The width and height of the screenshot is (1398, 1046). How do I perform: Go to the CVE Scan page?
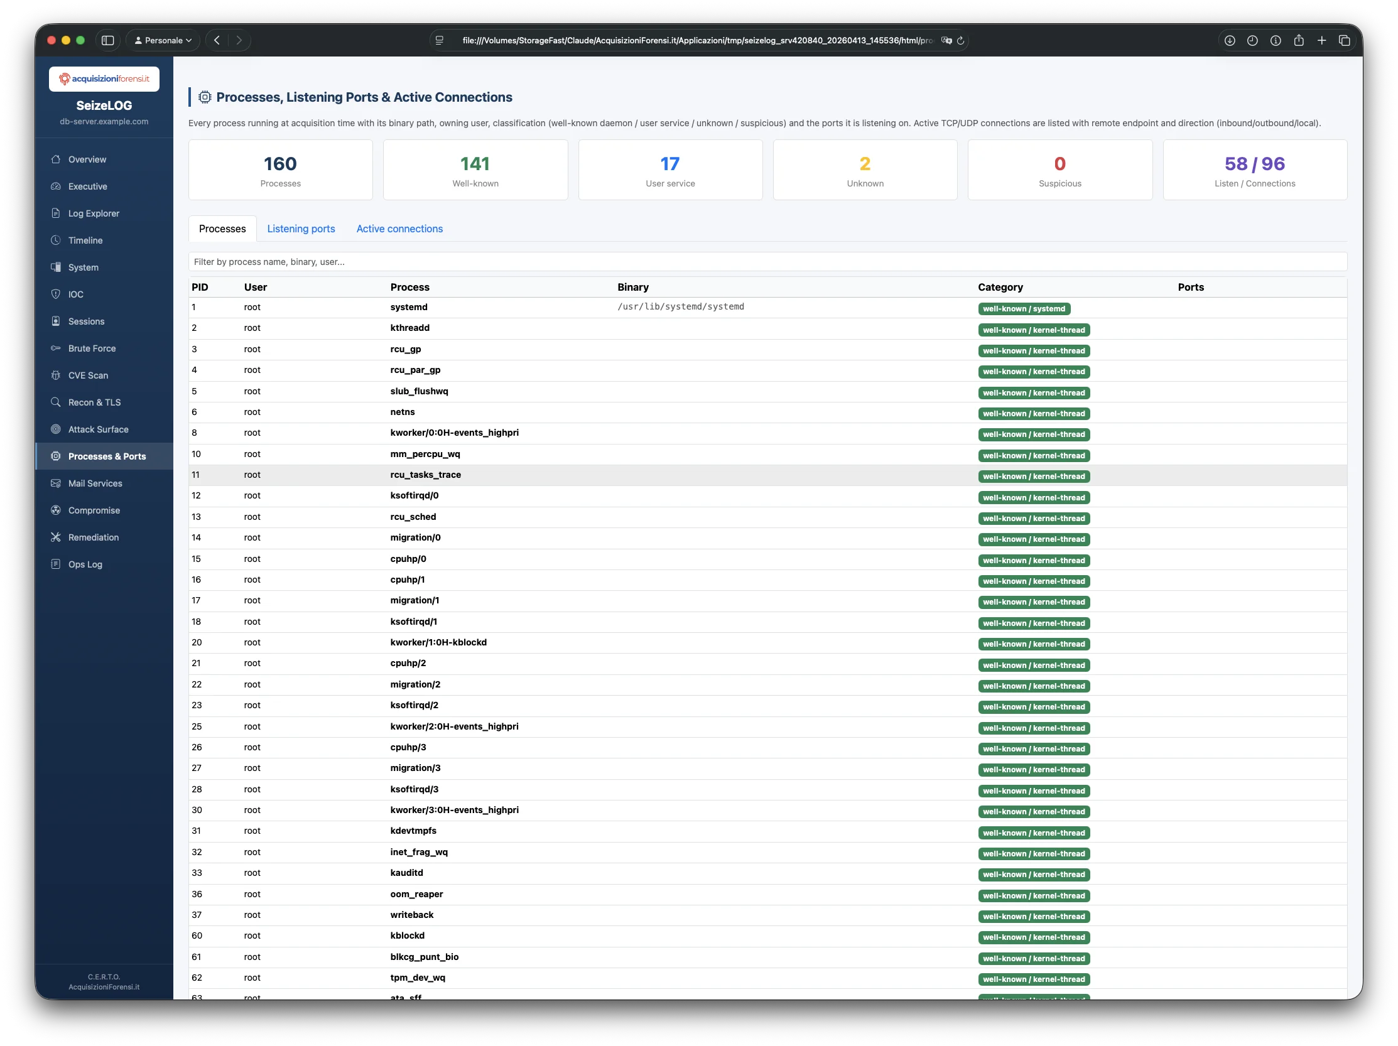[x=87, y=375]
